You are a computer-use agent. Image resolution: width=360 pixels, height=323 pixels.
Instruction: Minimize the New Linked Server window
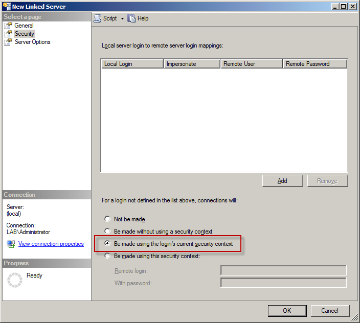335,7
